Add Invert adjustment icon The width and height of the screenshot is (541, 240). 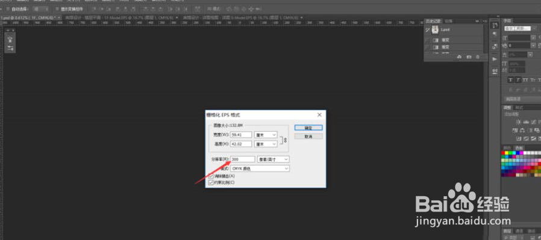click(x=518, y=138)
